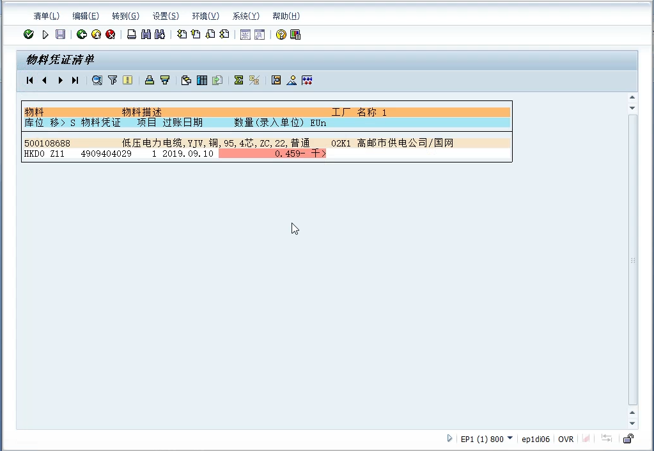The width and height of the screenshot is (654, 451).
Task: Open the 清单(L) menu
Action: pos(45,16)
